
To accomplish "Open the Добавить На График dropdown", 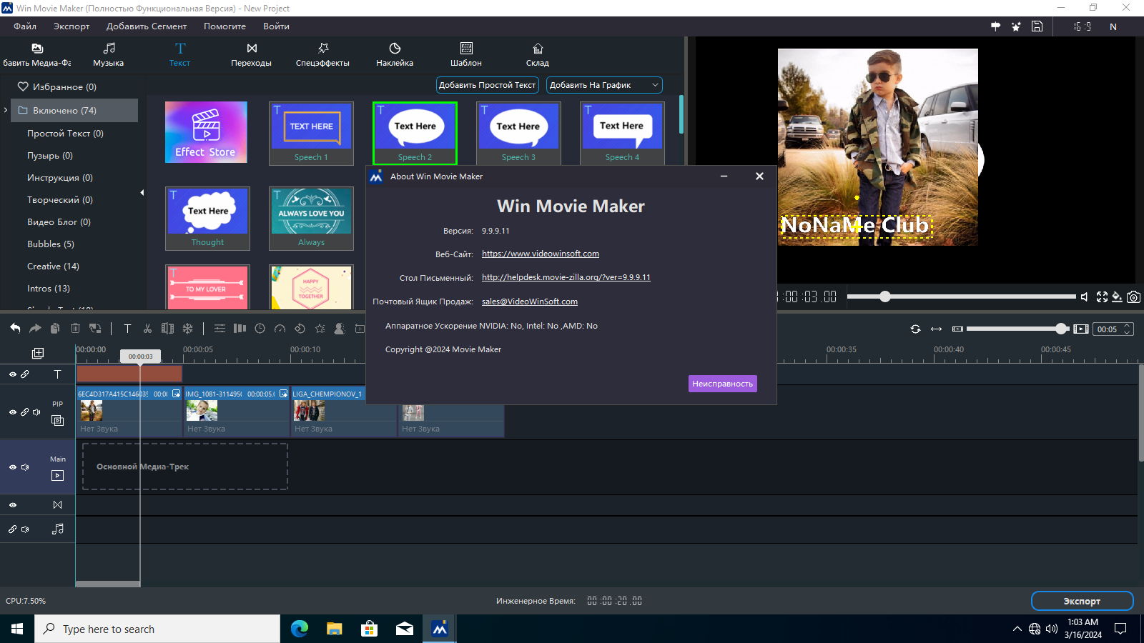I will tap(604, 85).
